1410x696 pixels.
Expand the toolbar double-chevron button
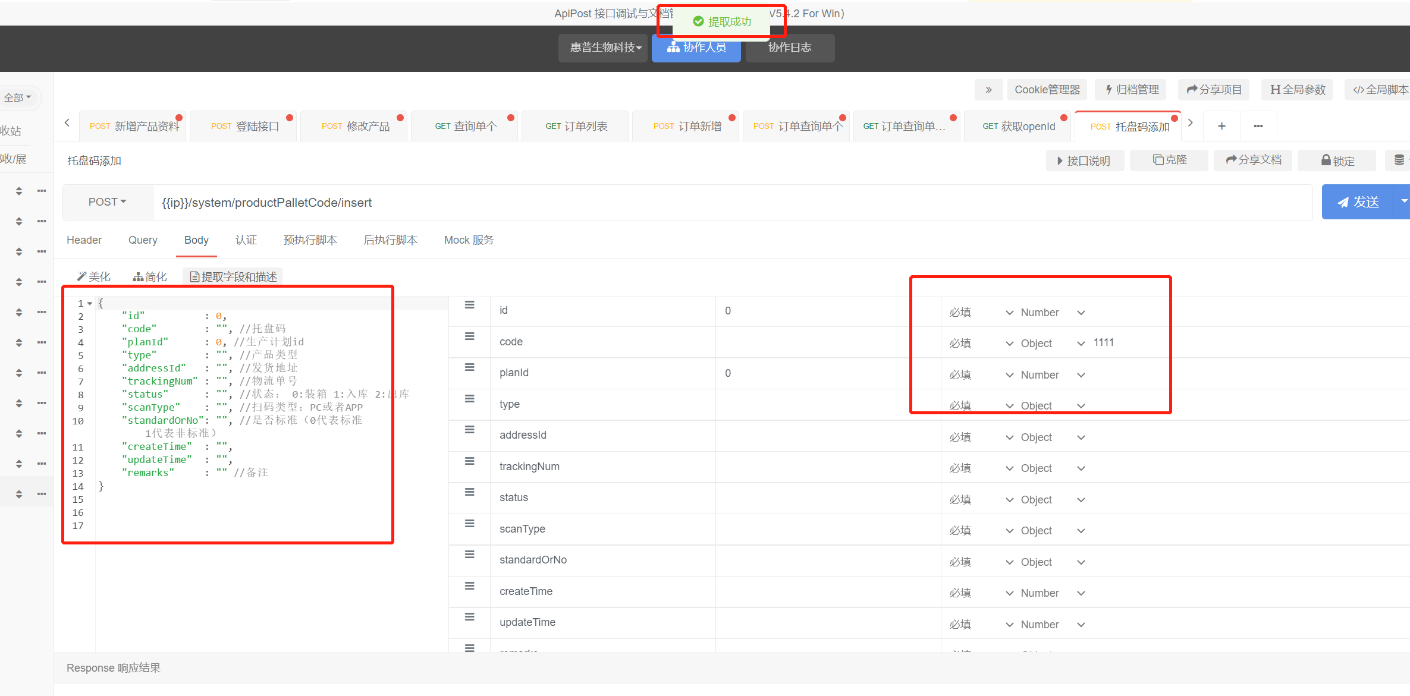[988, 90]
